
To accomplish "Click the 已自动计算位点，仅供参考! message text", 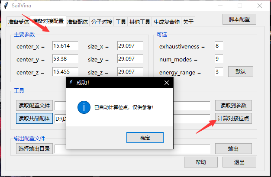I will tap(124, 107).
